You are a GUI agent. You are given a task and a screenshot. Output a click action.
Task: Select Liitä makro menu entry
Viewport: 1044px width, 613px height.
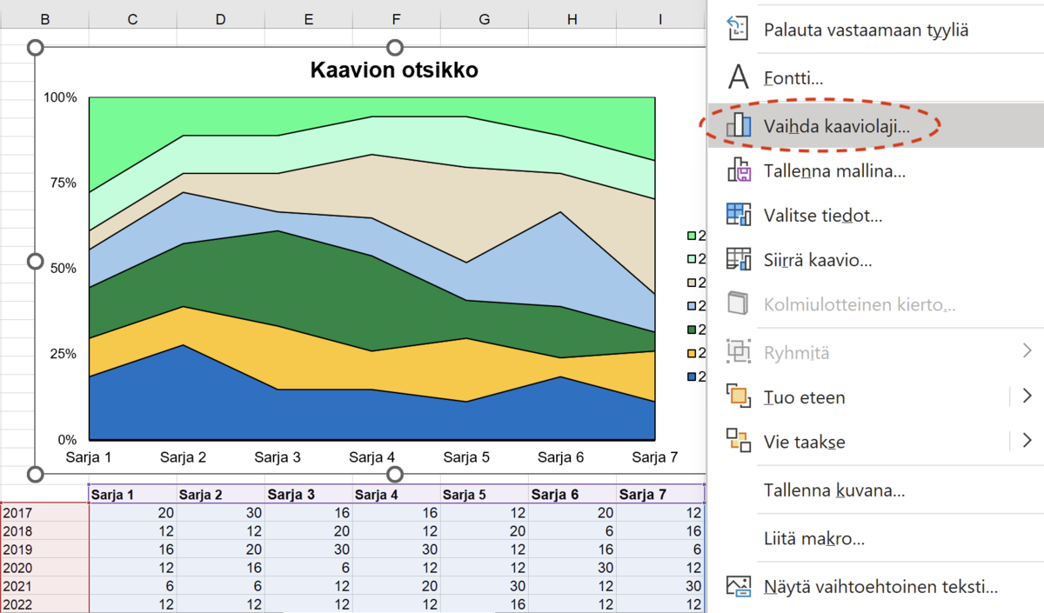tap(813, 539)
